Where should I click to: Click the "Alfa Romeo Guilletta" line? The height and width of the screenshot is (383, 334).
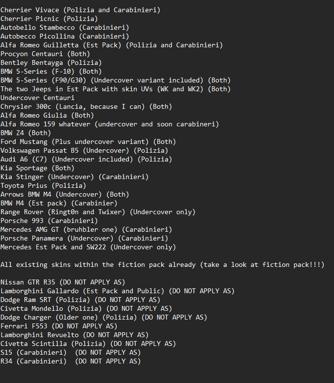point(111,45)
